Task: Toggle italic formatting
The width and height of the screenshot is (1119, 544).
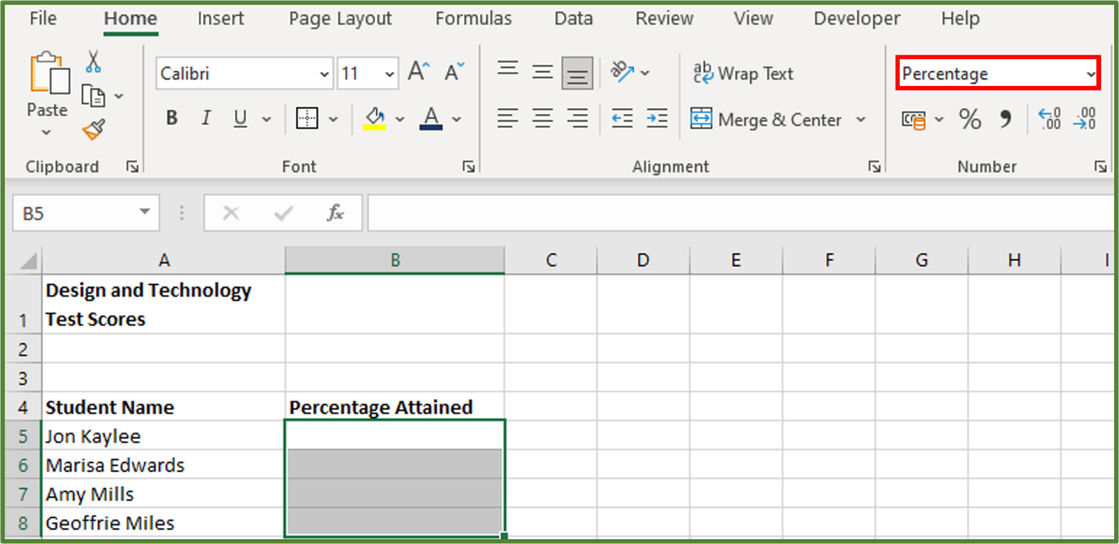Action: tap(205, 118)
